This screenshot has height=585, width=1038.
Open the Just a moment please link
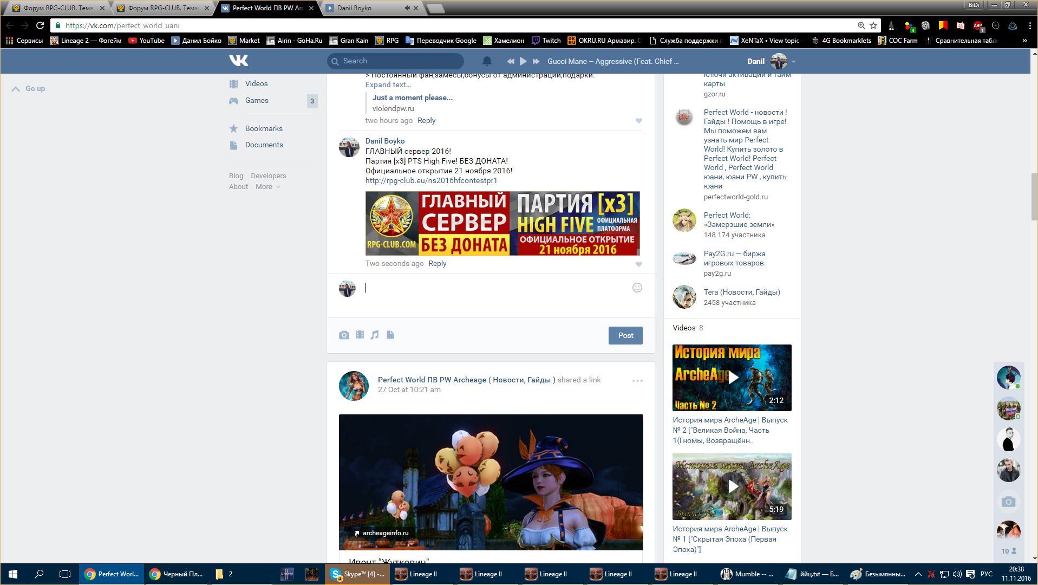coord(413,97)
